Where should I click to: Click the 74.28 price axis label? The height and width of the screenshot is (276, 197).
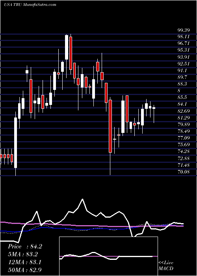[x=184, y=151]
